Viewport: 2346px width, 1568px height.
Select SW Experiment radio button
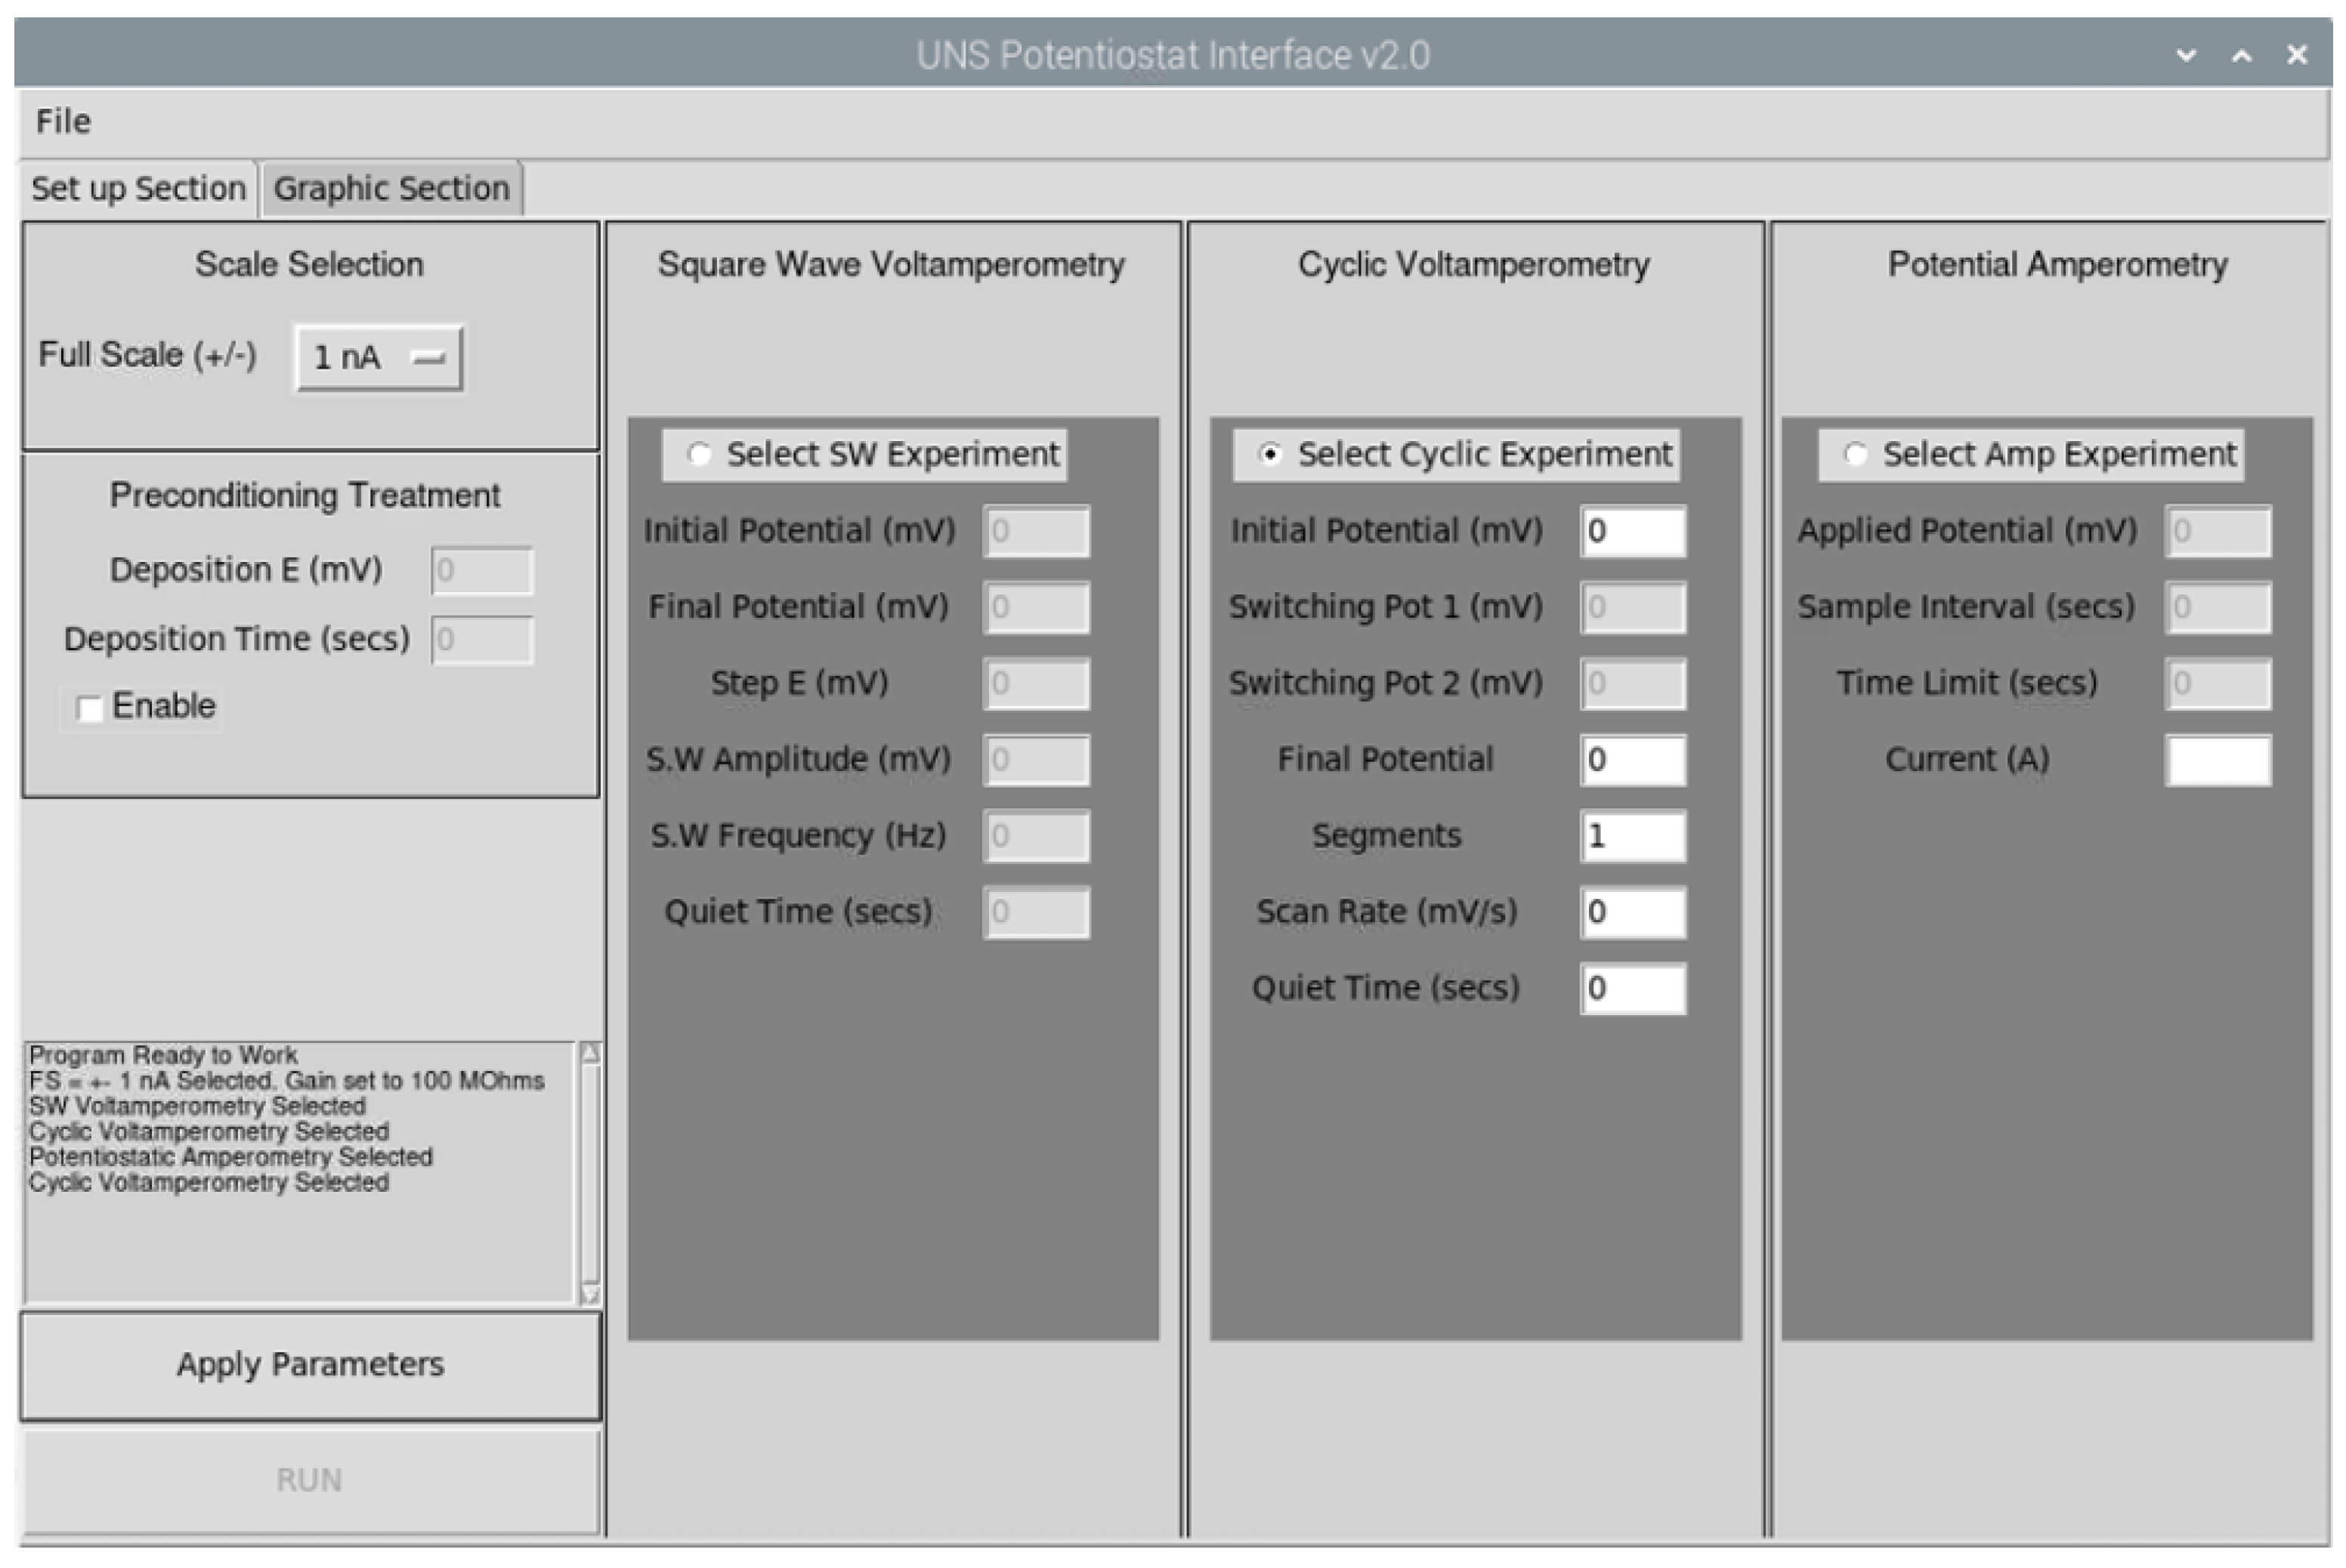700,455
